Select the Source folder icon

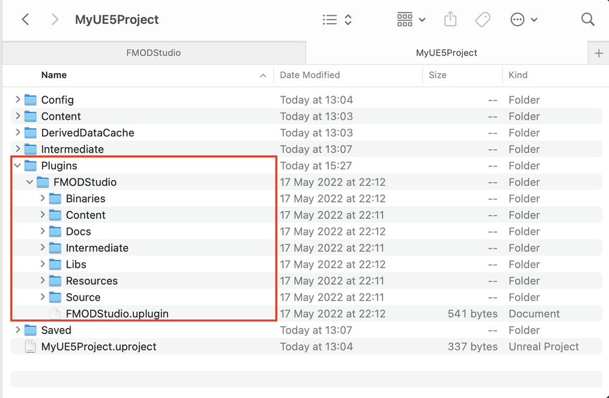coord(55,297)
